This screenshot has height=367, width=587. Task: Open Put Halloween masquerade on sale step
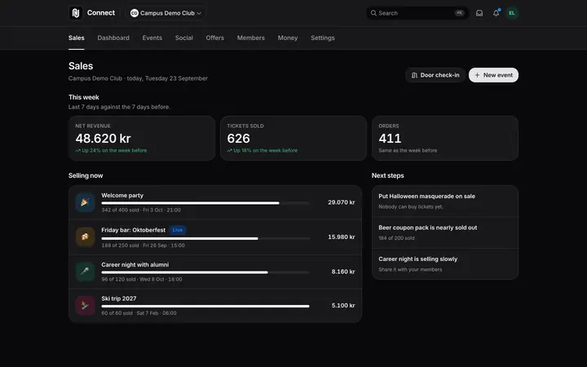pyautogui.click(x=445, y=201)
